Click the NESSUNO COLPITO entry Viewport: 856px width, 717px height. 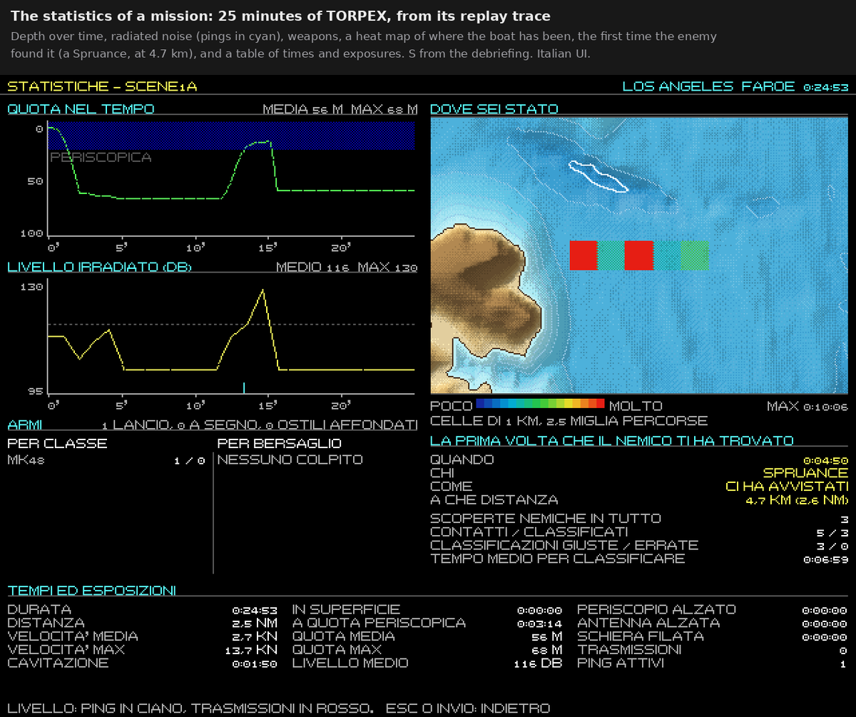[x=290, y=459]
